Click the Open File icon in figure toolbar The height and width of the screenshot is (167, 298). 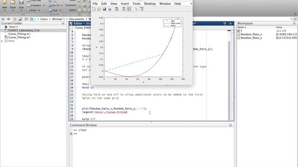coord(99,9)
